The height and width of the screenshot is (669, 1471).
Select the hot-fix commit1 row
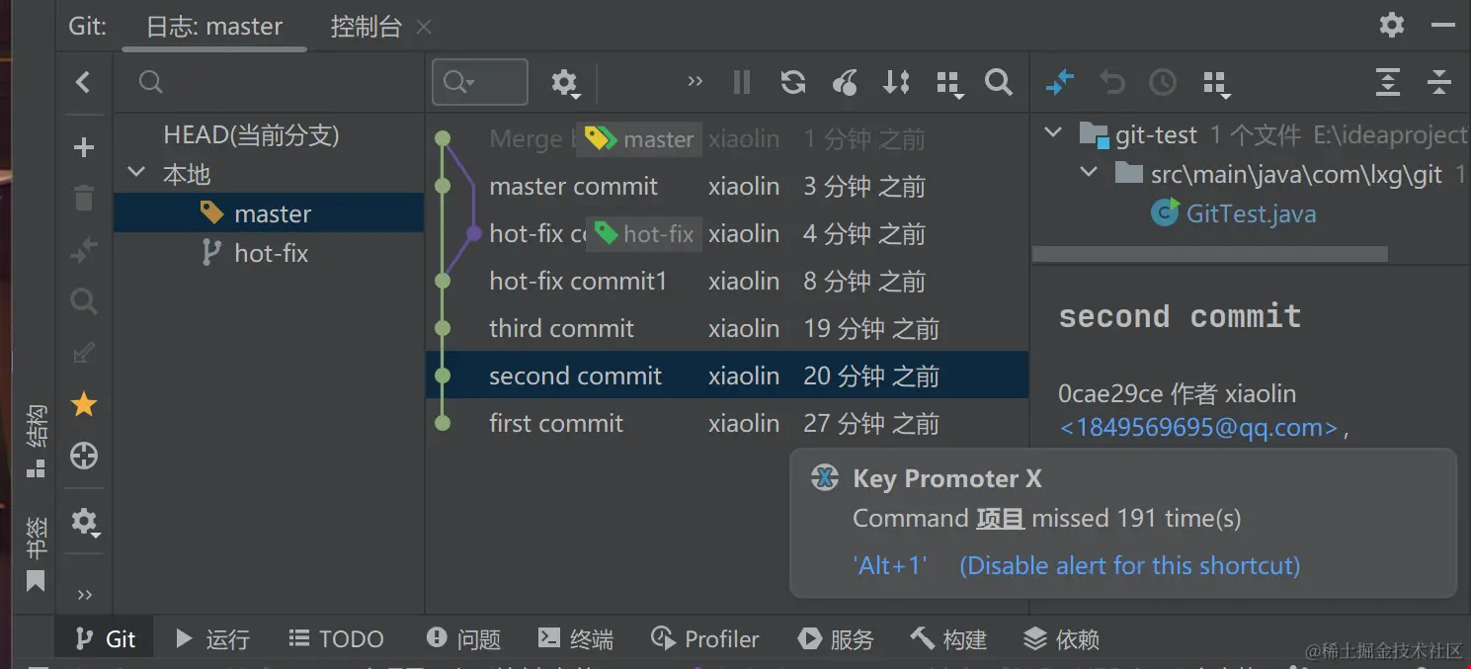coord(727,282)
